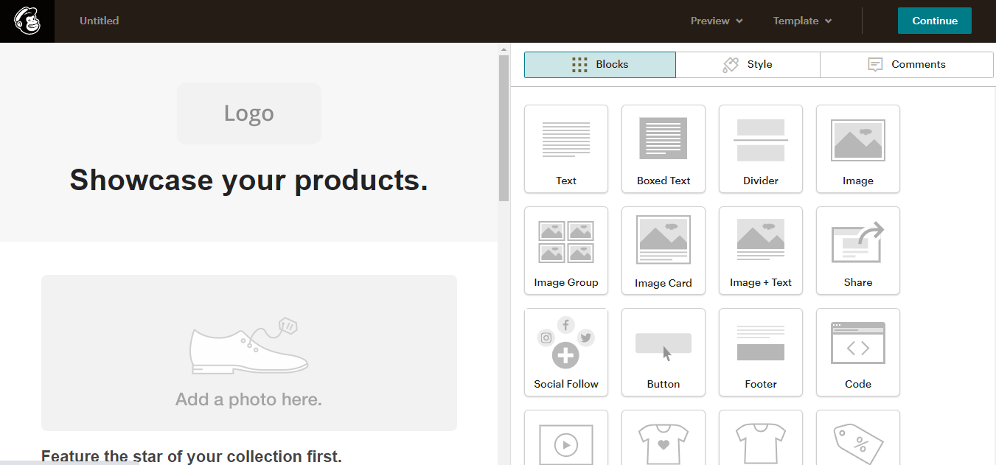This screenshot has height=465, width=996.
Task: Open the Preview dropdown menu
Action: [717, 21]
